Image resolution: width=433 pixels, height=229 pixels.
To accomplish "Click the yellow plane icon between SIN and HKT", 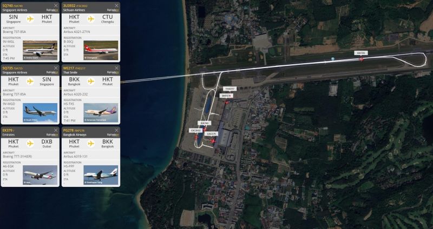I will point(30,19).
